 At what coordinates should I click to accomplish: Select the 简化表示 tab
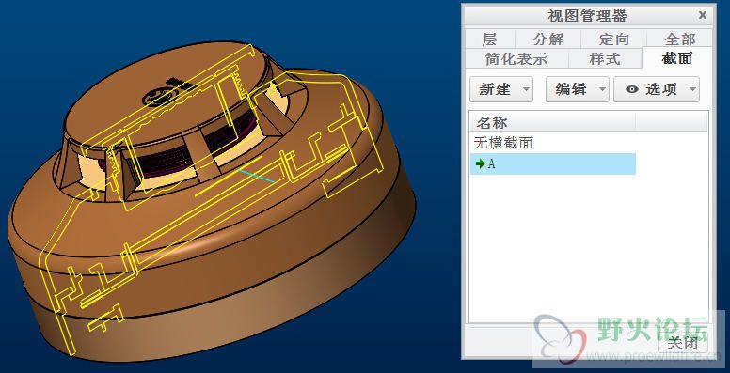516,59
